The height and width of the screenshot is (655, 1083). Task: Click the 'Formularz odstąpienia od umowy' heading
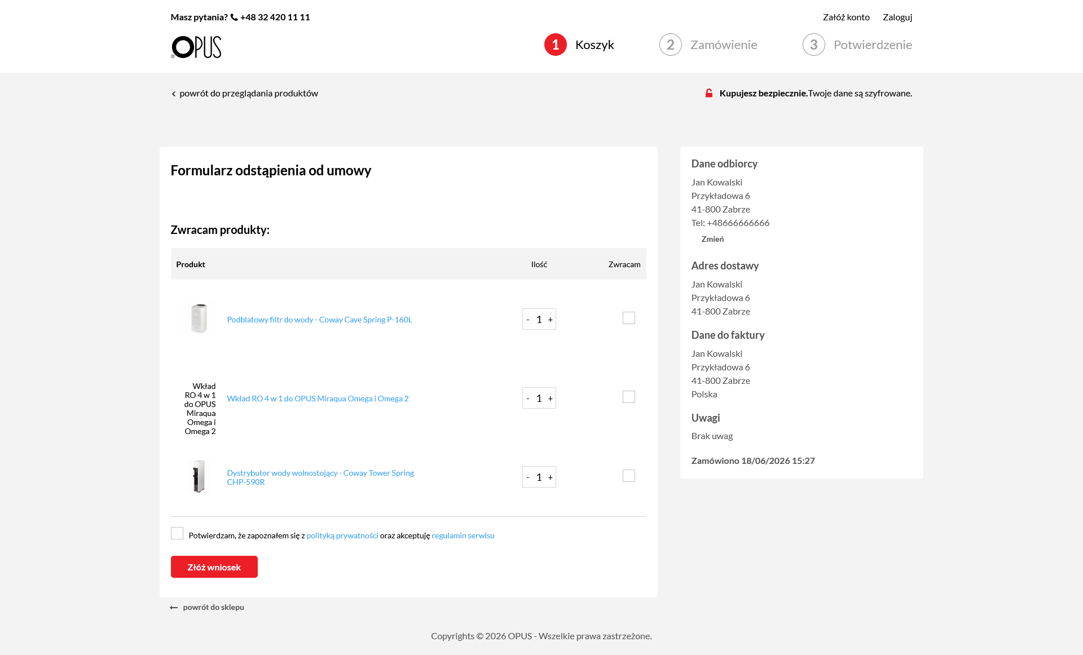click(x=271, y=170)
